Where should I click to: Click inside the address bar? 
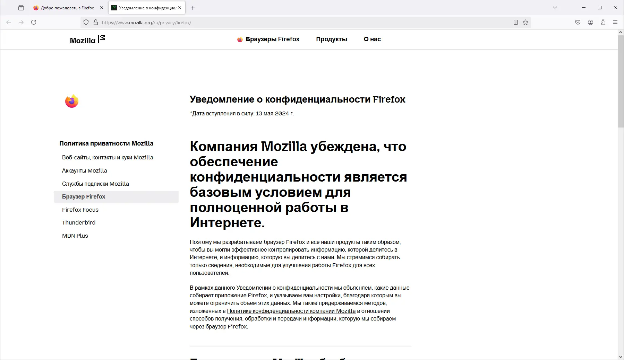[x=243, y=22]
